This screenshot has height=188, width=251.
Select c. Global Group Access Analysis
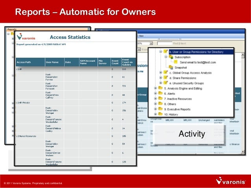click(190, 73)
